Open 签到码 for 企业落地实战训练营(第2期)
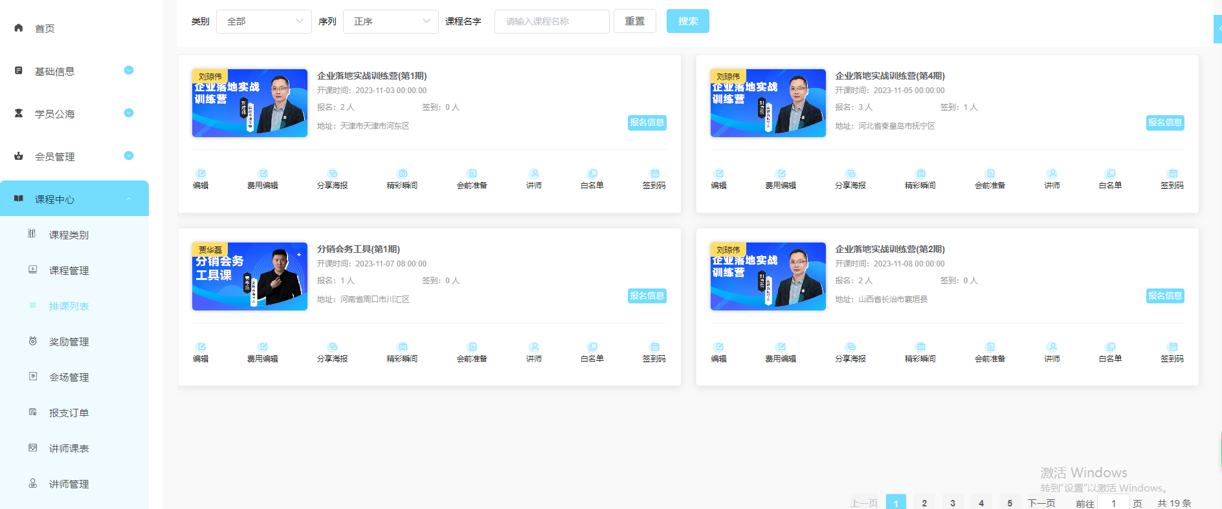Viewport: 1222px width, 509px height. click(1173, 352)
